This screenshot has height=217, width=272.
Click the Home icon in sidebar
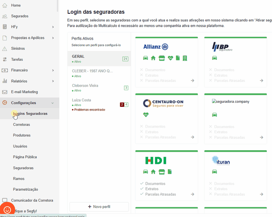pos(5,5)
